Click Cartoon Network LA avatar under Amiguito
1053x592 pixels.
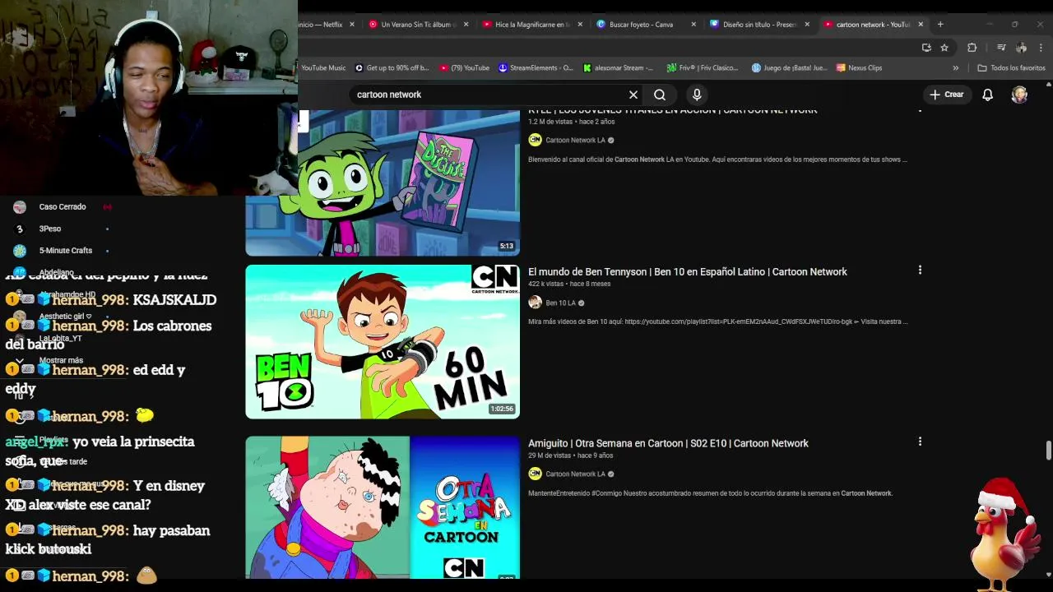point(535,474)
